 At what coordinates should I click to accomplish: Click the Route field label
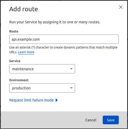tap(14, 31)
